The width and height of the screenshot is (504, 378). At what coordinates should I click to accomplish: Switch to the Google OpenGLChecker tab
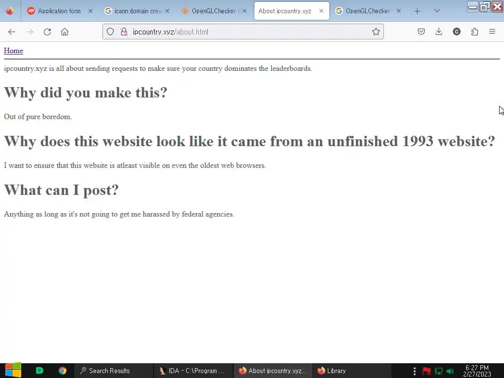pyautogui.click(x=369, y=11)
